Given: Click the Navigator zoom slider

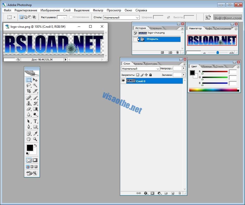Looking at the screenshot, I should click(218, 52).
